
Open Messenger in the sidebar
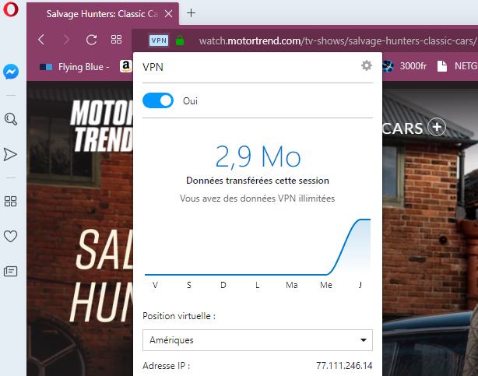tap(11, 72)
